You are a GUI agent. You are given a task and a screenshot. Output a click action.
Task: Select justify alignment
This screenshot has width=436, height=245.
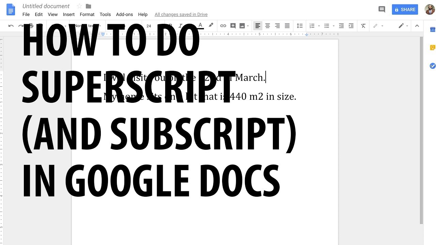tap(287, 26)
